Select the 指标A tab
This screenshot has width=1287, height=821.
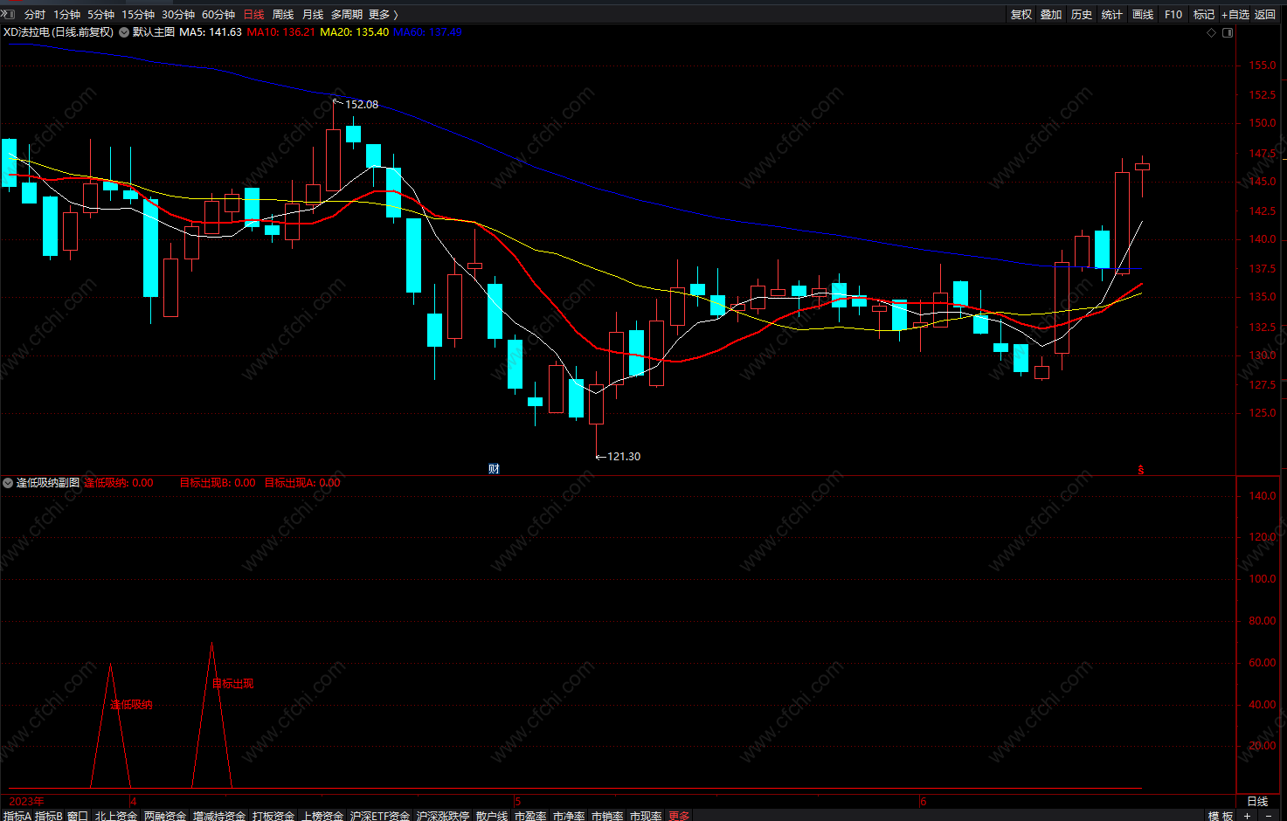17,816
